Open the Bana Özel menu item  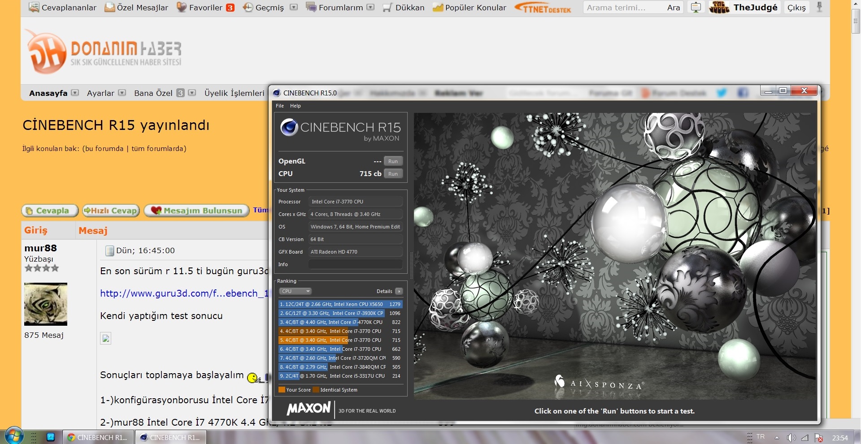[153, 93]
